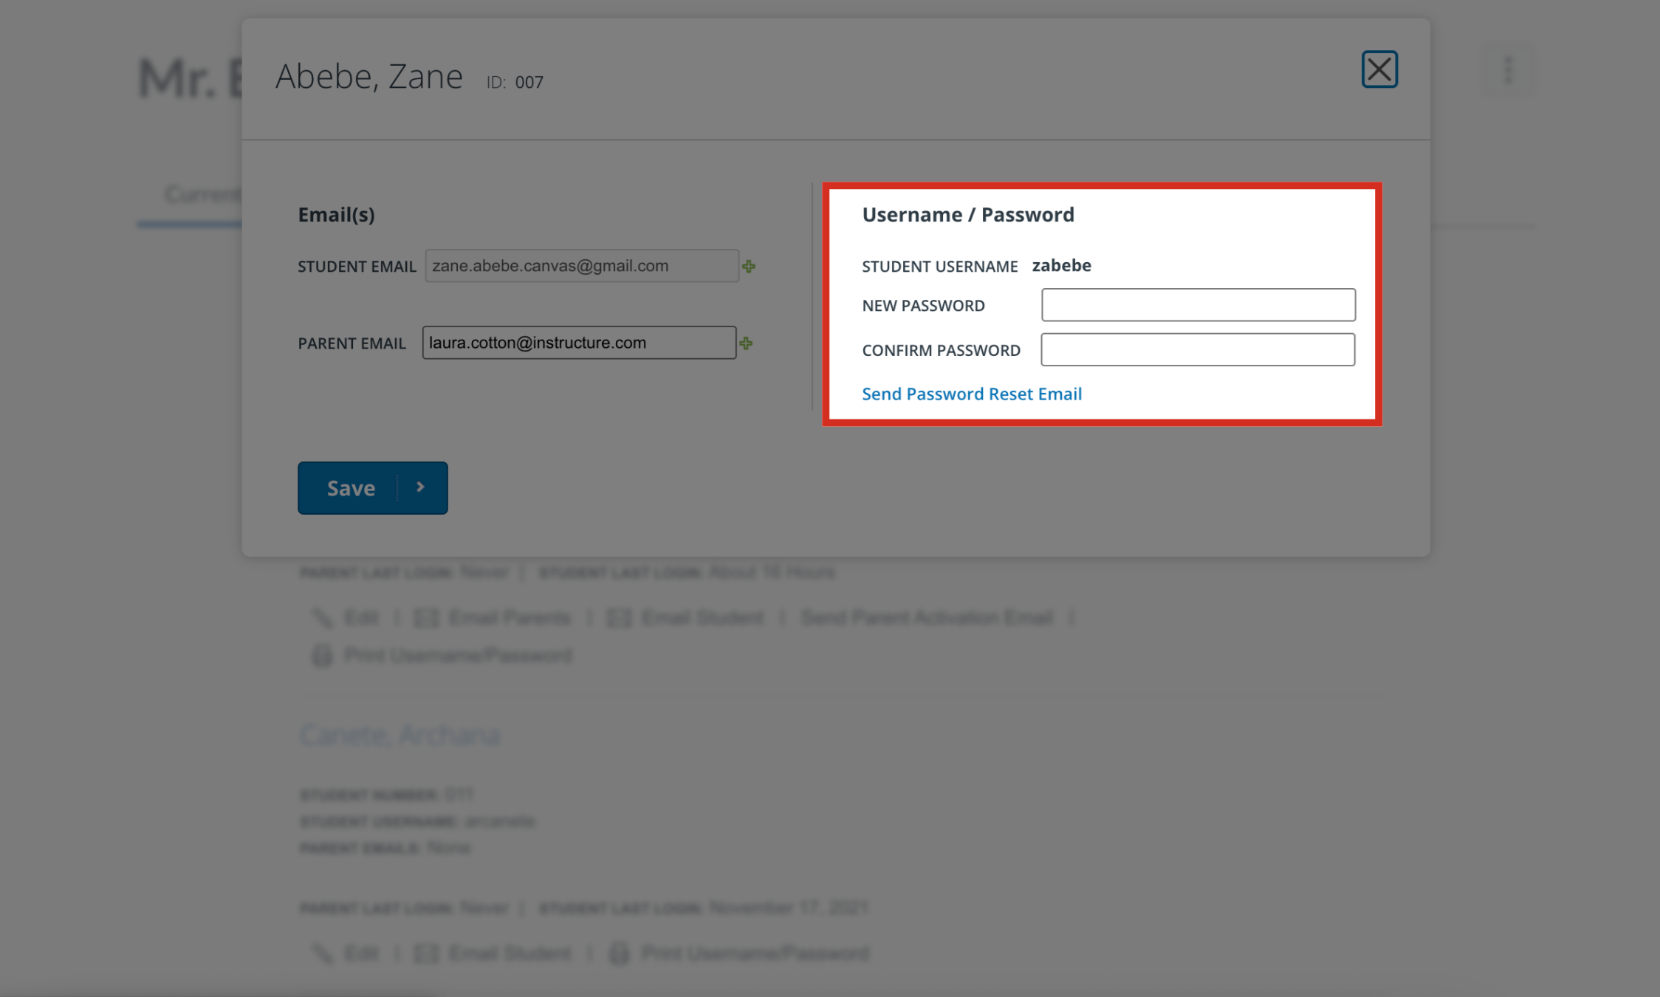Screen dimensions: 1660x997
Task: Click the Email Parents link
Action: coord(493,617)
